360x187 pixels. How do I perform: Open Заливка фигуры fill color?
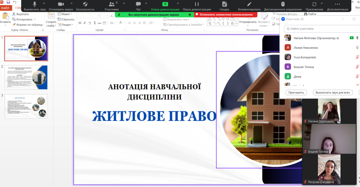click(x=286, y=14)
